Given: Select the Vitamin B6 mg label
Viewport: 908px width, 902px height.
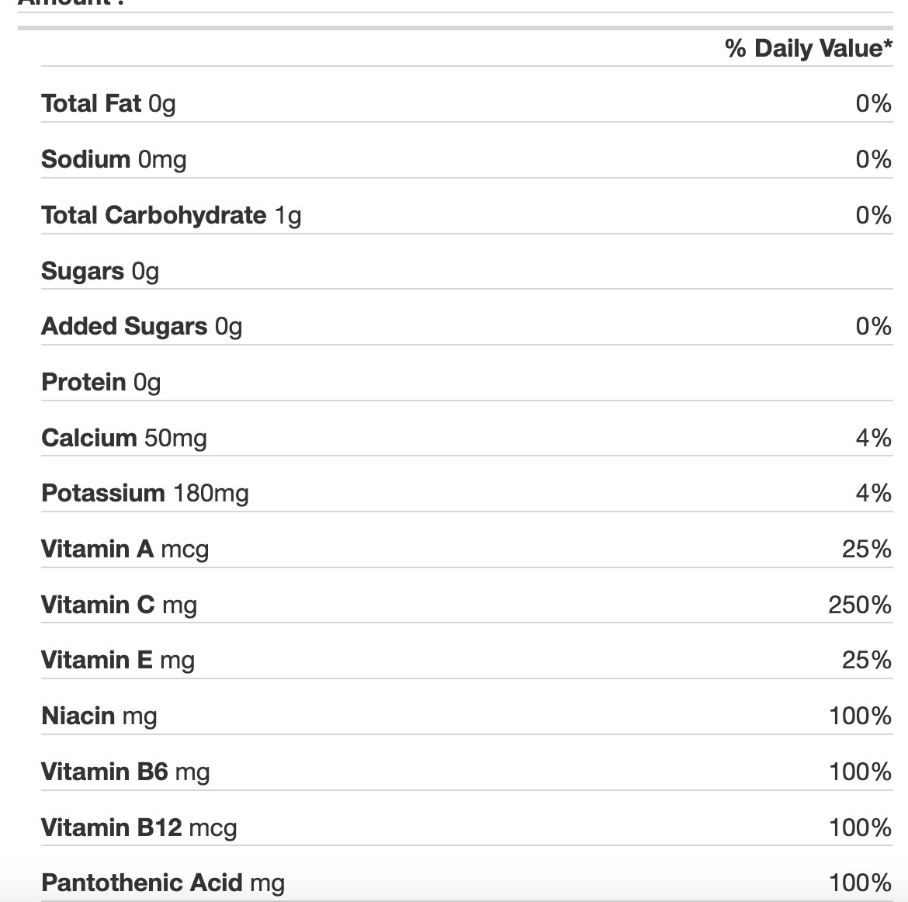Looking at the screenshot, I should pos(125,772).
